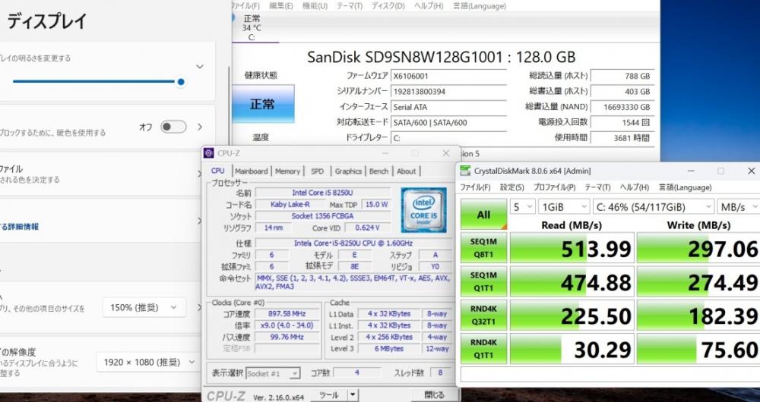This screenshot has height=402, width=760.
Task: Open ヘルプ(H) menu in CrystalDiskMark
Action: (635, 187)
